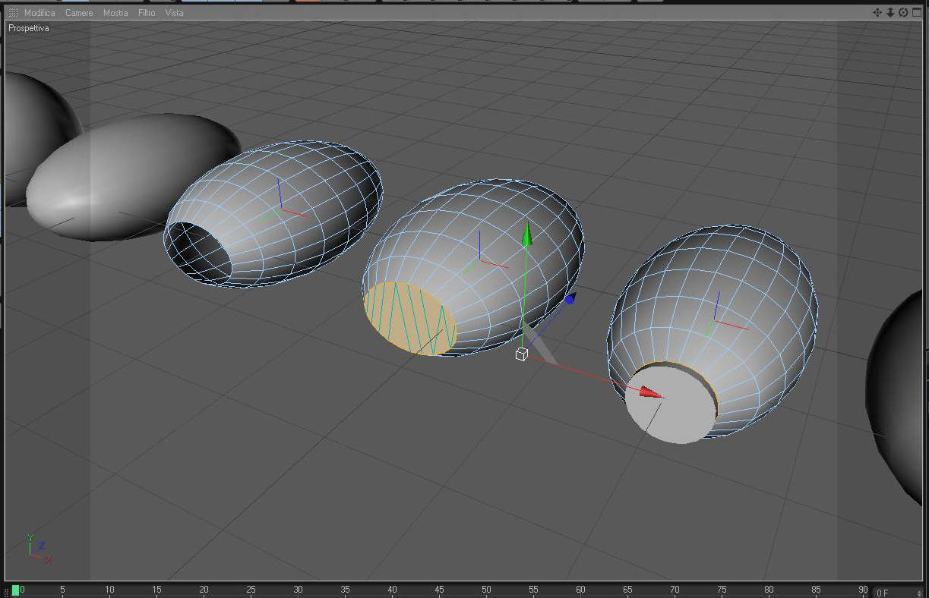The height and width of the screenshot is (598, 929).
Task: Open the Camere menu
Action: click(x=79, y=13)
